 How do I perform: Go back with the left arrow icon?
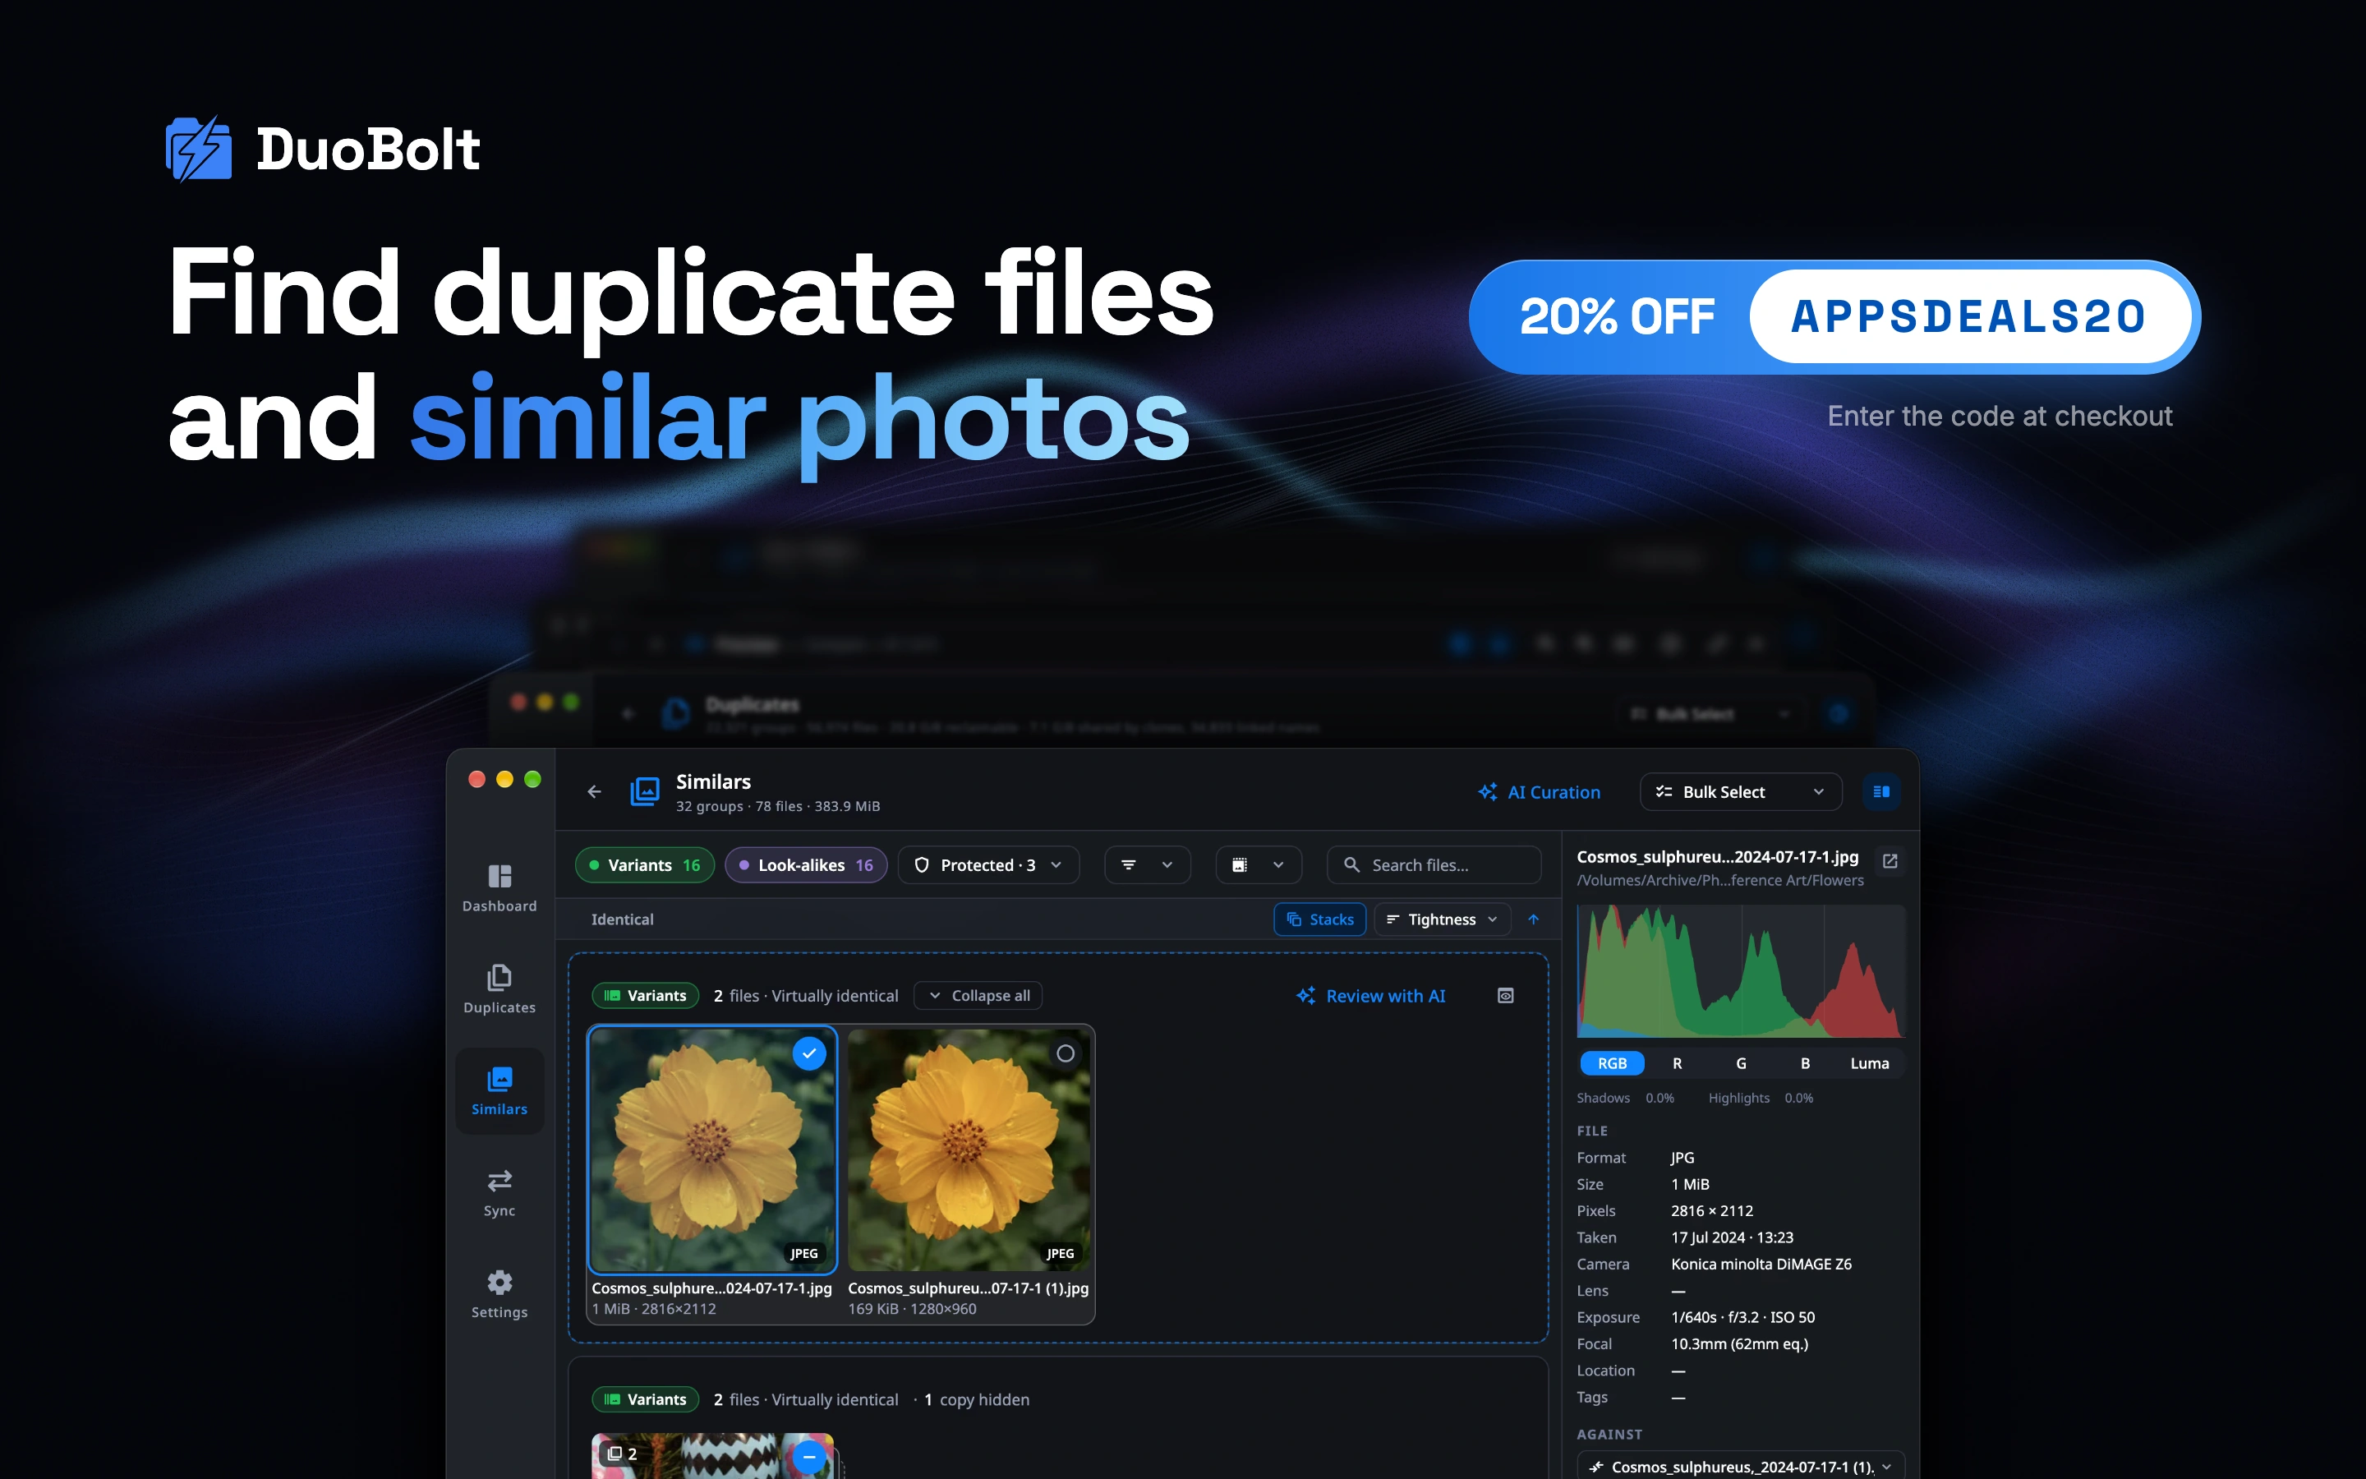593,791
